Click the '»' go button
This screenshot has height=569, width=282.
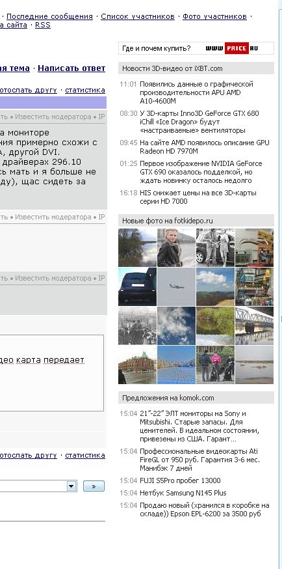pyautogui.click(x=94, y=486)
